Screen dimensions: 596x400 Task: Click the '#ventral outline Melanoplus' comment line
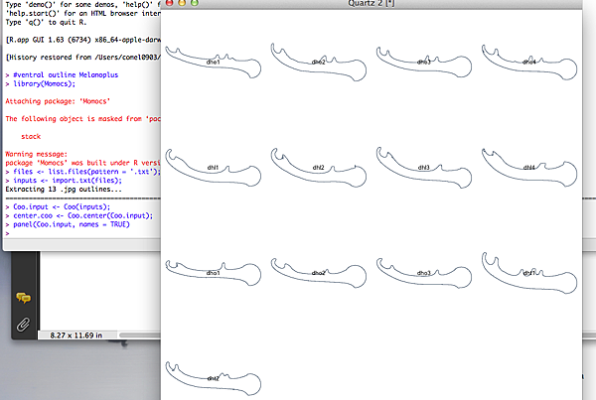coord(66,74)
